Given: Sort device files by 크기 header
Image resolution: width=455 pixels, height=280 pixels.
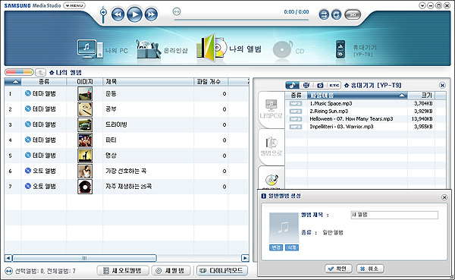Looking at the screenshot, I should tap(422, 96).
